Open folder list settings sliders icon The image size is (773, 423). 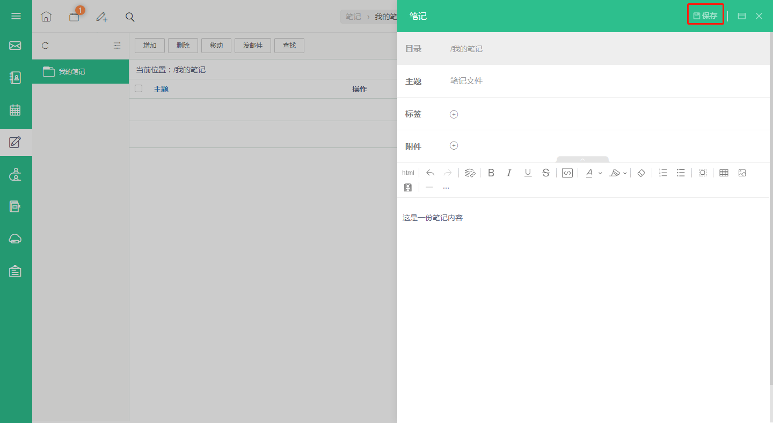click(x=117, y=46)
